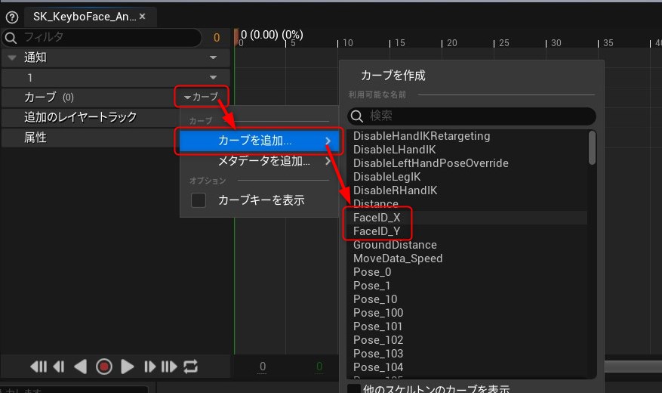Image resolution: width=662 pixels, height=393 pixels.
Task: Click the search magnifier in curve popup
Action: pyautogui.click(x=357, y=116)
